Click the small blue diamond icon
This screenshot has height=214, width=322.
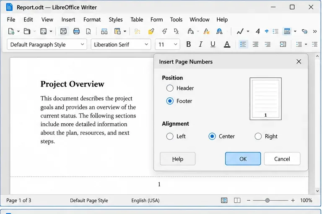point(267,31)
